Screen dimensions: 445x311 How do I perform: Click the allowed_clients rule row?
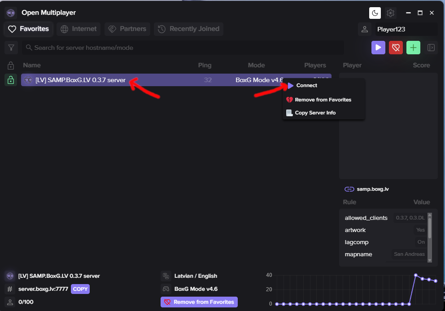click(x=385, y=218)
